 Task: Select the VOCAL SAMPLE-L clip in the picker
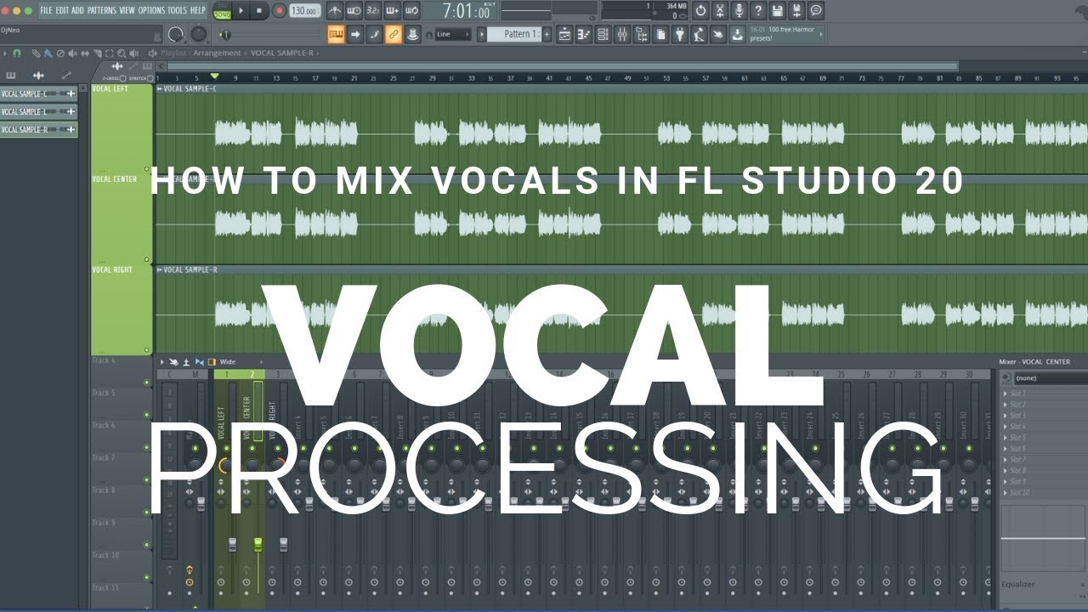point(38,111)
